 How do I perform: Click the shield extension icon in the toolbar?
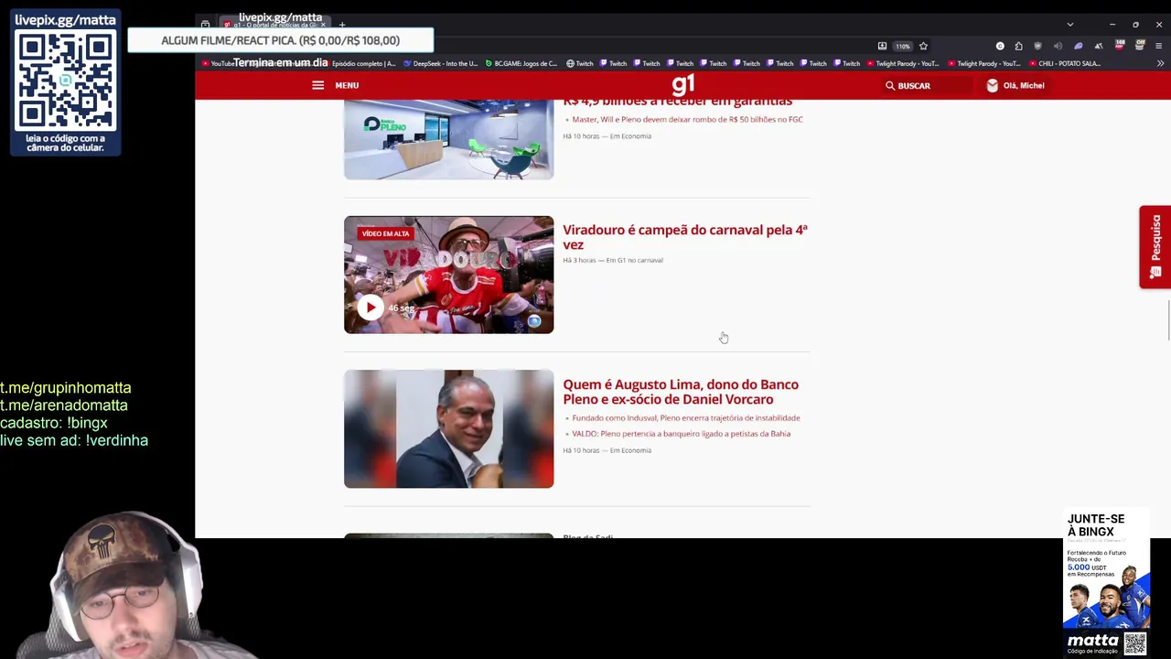coord(1037,46)
